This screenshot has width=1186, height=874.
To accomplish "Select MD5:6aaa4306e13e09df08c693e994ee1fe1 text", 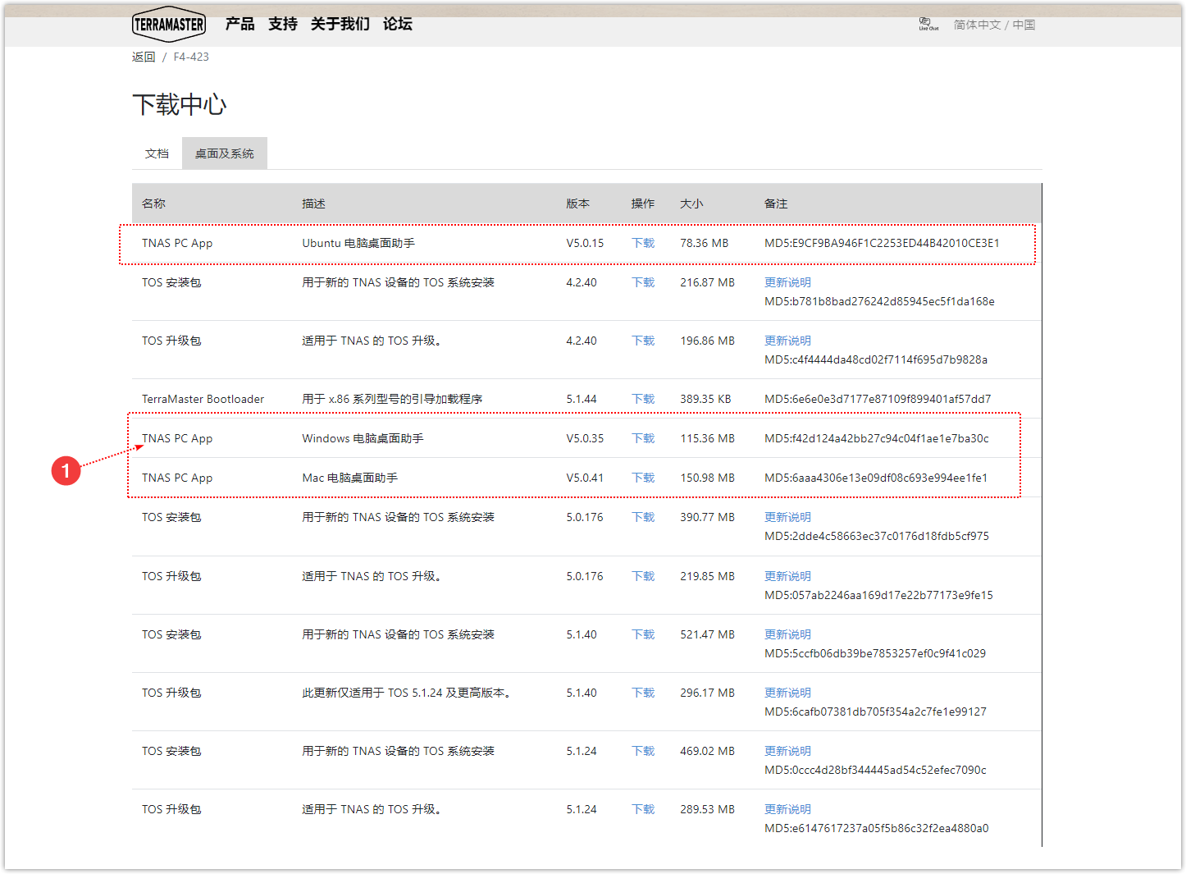I will [x=876, y=478].
